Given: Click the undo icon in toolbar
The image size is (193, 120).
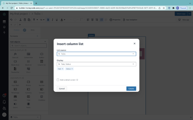Looking at the screenshot, I should point(11,20).
